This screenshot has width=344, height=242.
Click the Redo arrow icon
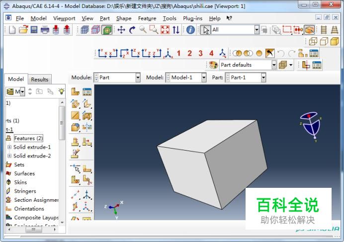click(292, 53)
